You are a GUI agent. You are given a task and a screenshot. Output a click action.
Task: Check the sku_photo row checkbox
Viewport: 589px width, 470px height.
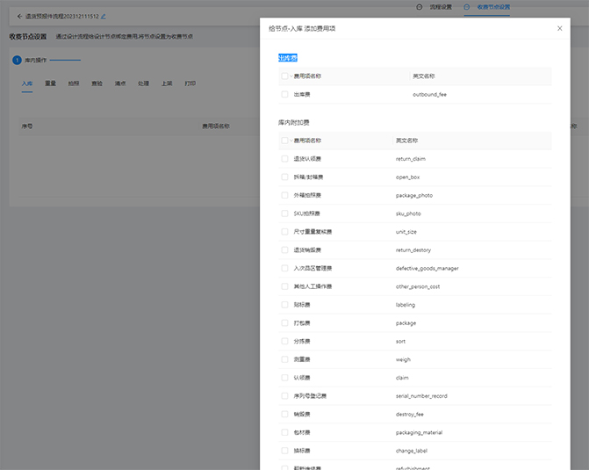click(284, 213)
